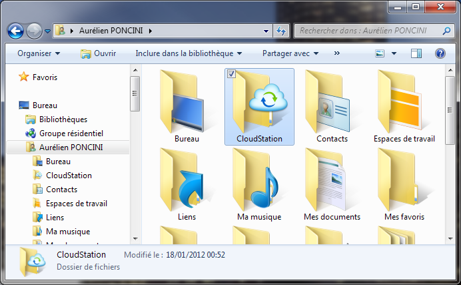This screenshot has width=461, height=285.
Task: Click the Favoris star icon
Action: point(23,77)
